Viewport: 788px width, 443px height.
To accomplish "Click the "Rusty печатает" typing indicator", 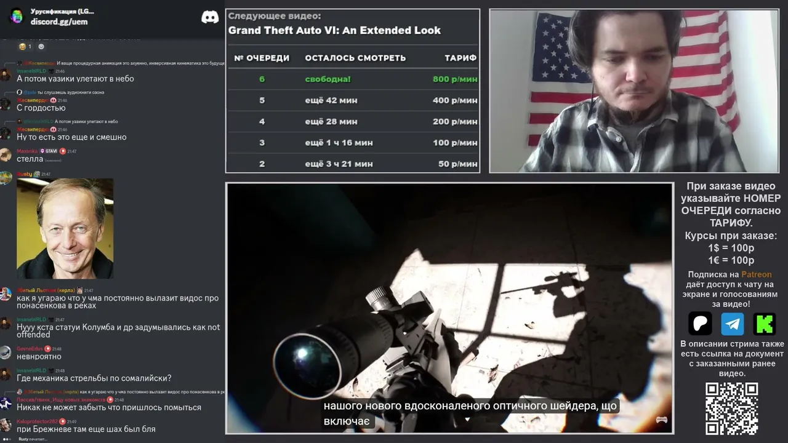I will point(33,439).
